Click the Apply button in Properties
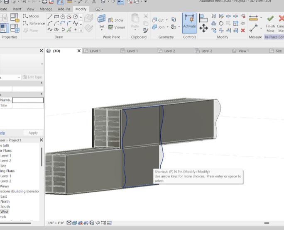284x230 pixels. coord(33,133)
